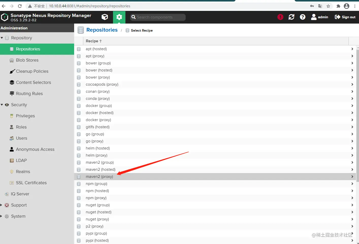Click the Sonatype Nexus logo icon
This screenshot has width=359, height=244.
(x=5, y=17)
